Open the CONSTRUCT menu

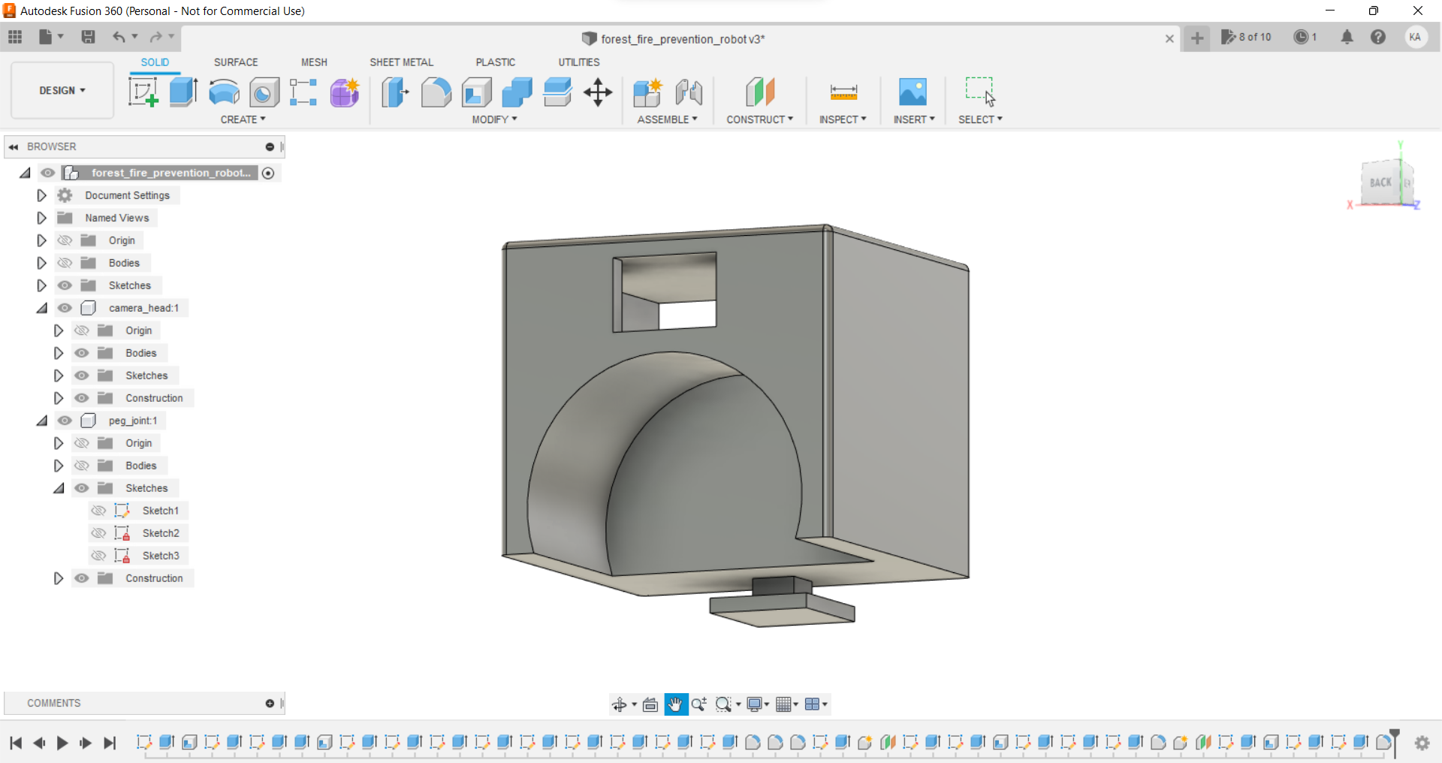[x=759, y=119]
